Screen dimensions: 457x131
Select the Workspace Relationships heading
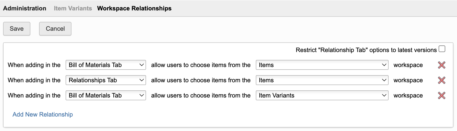coord(134,8)
